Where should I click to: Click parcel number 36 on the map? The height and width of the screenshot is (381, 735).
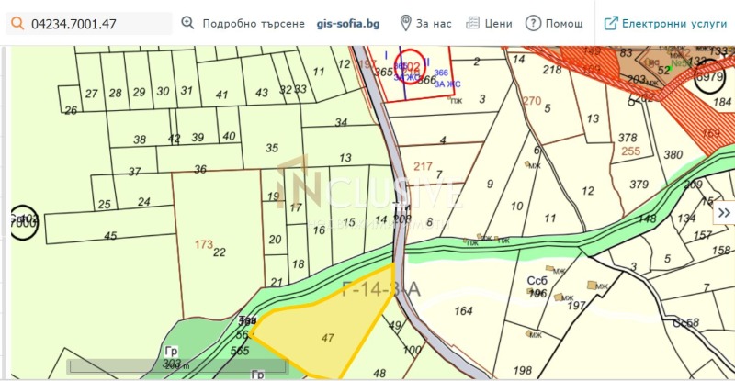pos(200,169)
